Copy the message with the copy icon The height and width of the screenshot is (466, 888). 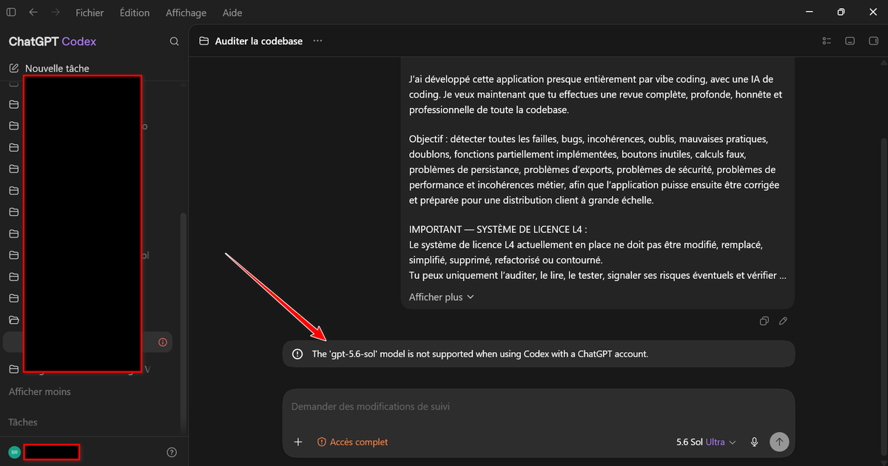(764, 321)
